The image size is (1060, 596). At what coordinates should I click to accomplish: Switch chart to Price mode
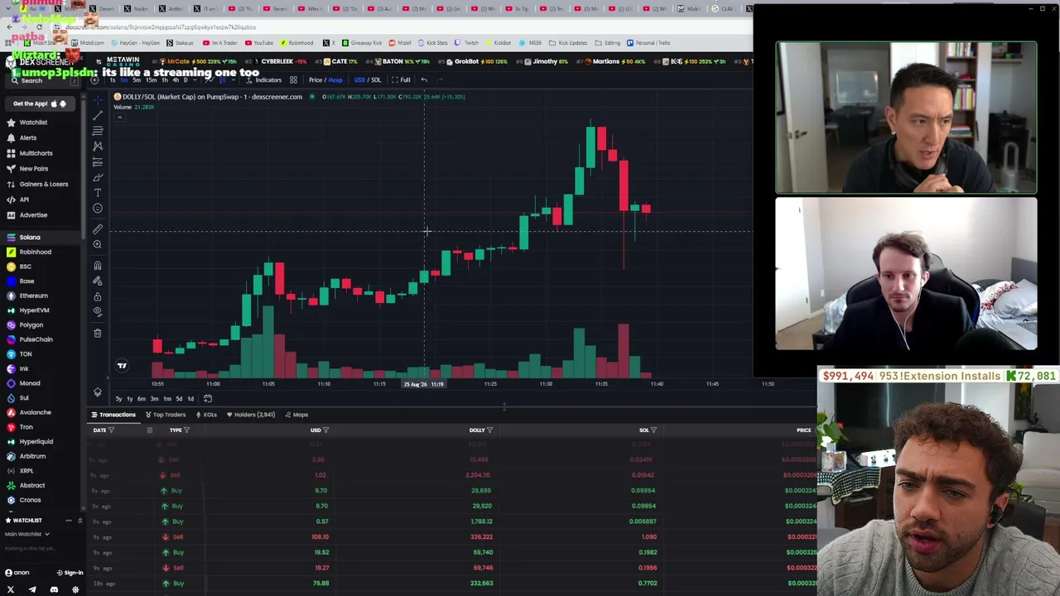click(315, 80)
